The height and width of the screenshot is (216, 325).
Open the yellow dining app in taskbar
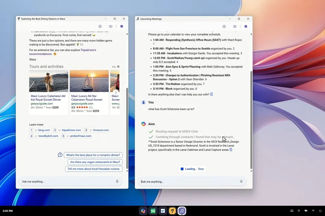[x=172, y=211]
